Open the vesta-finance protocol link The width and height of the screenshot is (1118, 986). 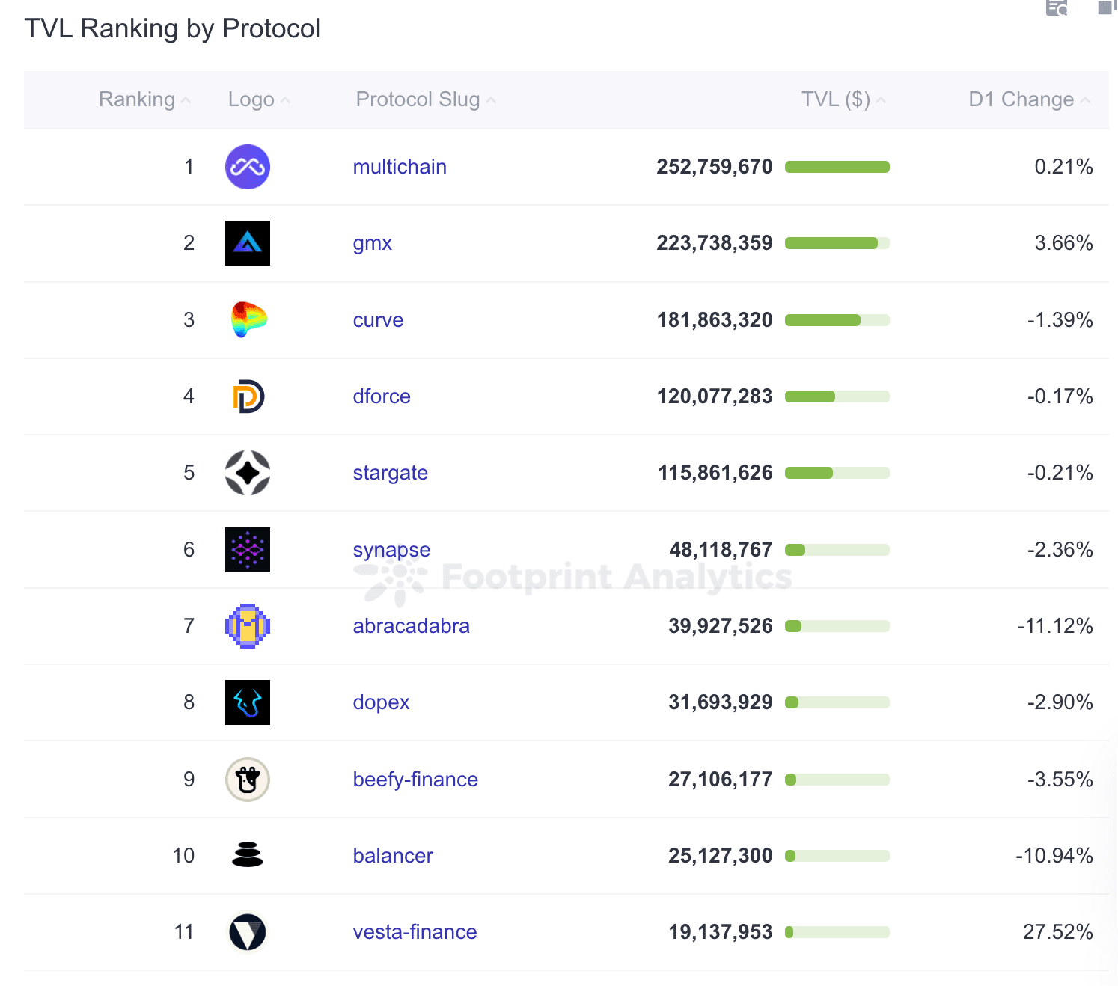pyautogui.click(x=415, y=932)
